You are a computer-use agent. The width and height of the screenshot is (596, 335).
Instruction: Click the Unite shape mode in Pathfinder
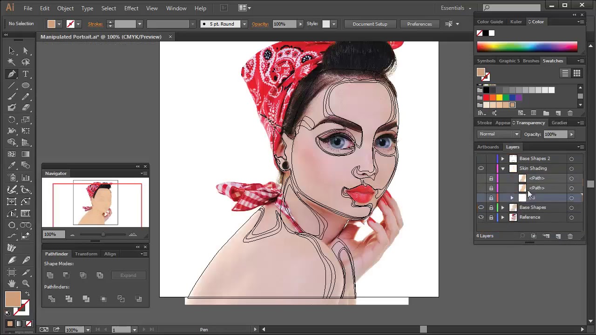50,275
